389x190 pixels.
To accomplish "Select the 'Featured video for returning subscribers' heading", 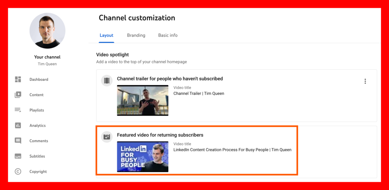I will click(160, 135).
